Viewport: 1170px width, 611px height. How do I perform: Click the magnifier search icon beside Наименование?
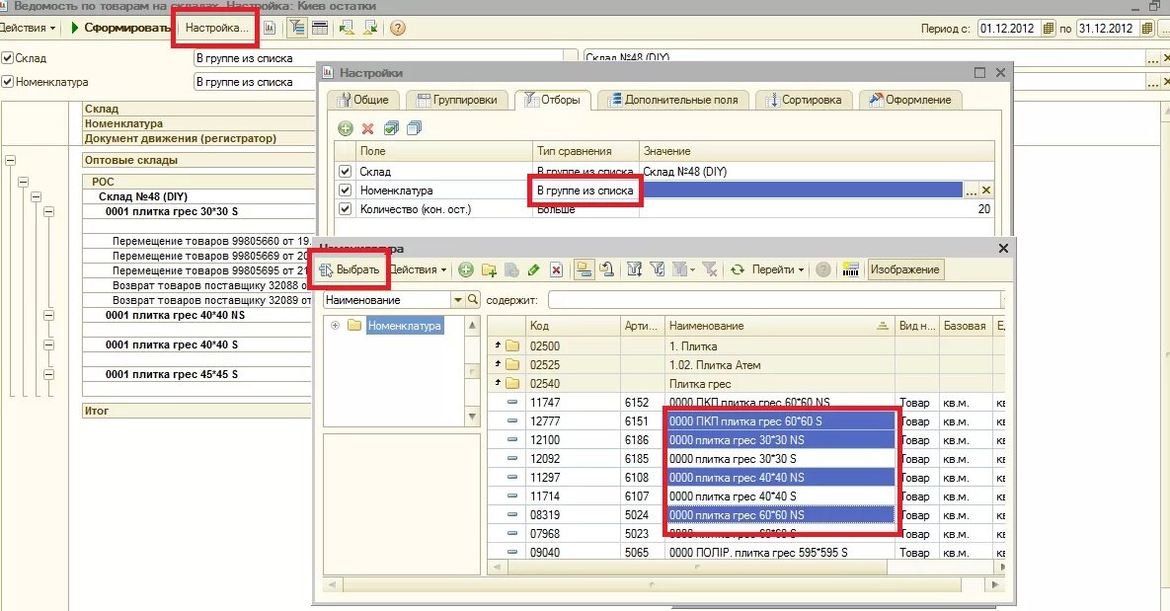[x=472, y=299]
